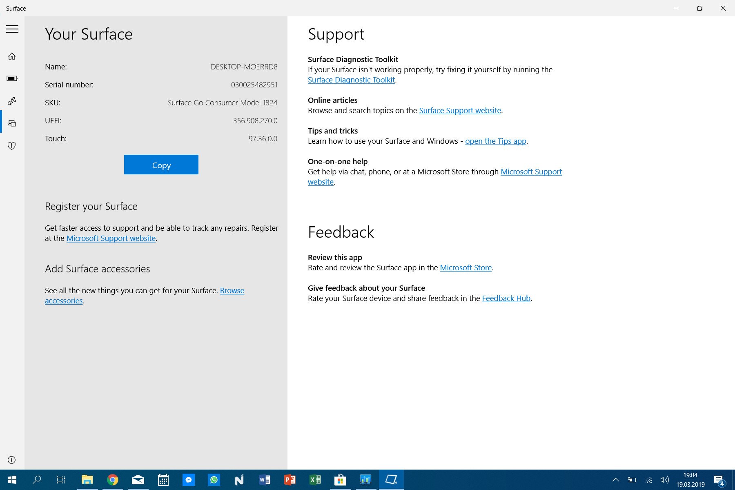
Task: Open the Action Center notifications icon
Action: point(719,480)
